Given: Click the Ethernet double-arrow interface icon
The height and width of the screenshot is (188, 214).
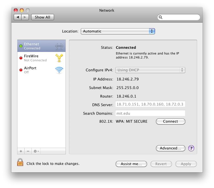Looking at the screenshot, I should 59,46.
